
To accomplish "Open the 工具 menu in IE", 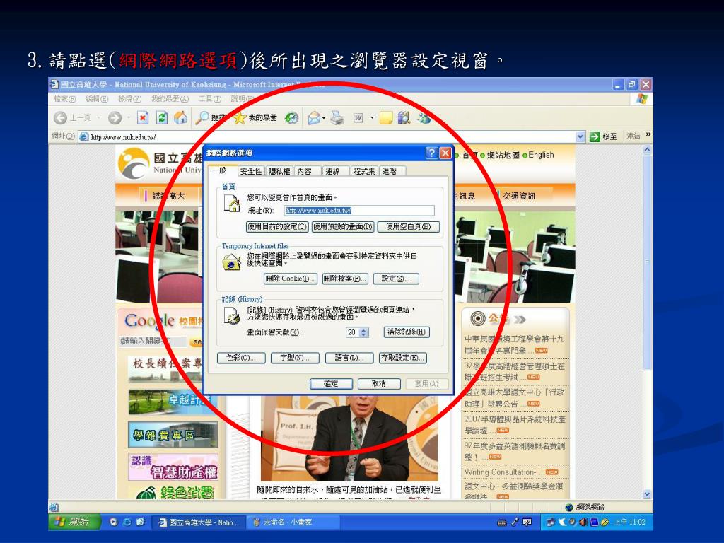I will [x=210, y=99].
